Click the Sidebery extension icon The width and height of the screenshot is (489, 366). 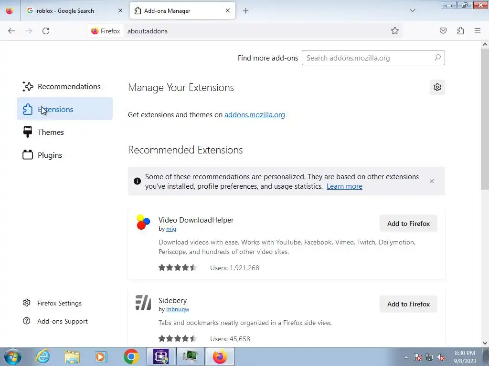[x=143, y=303]
